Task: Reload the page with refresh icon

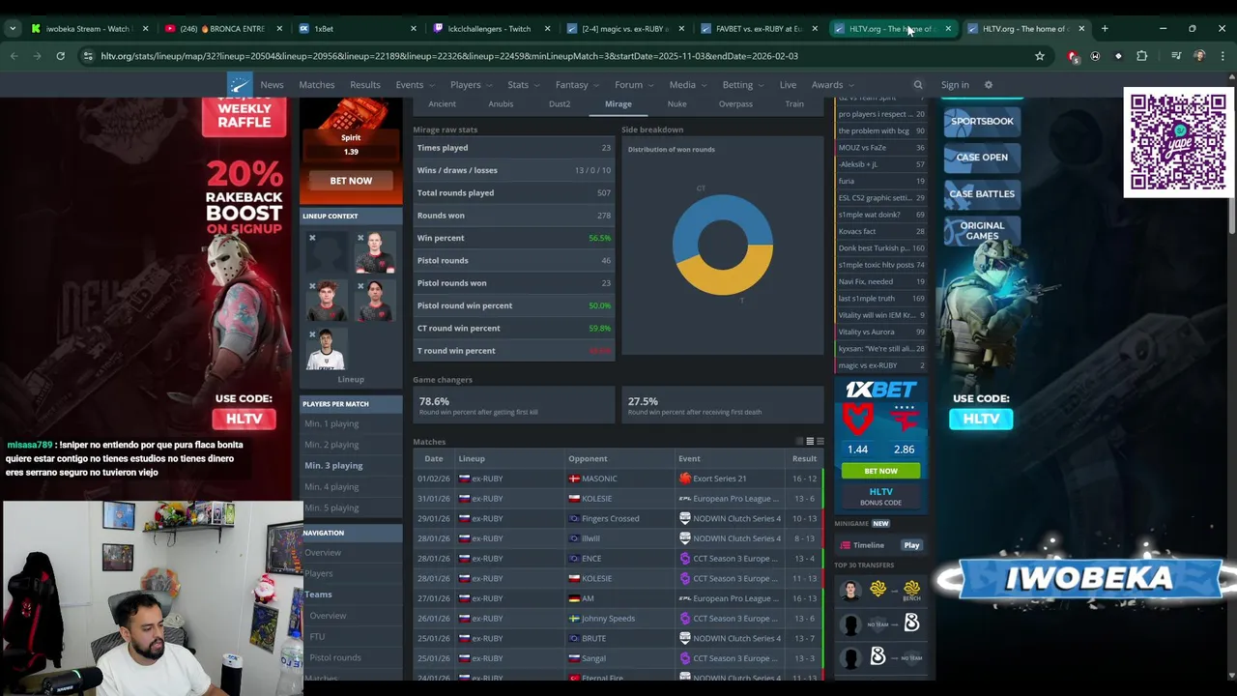Action: (x=60, y=56)
